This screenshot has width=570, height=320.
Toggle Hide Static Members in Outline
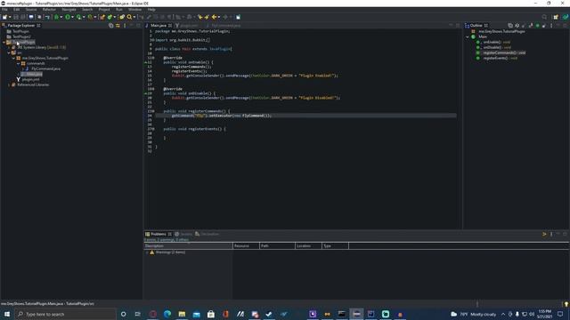click(531, 26)
